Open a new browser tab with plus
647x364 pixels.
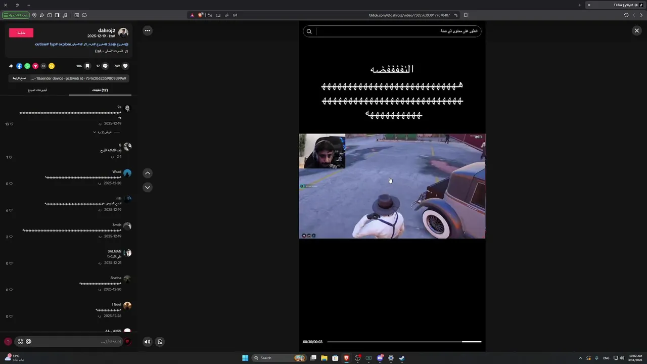pyautogui.click(x=580, y=5)
